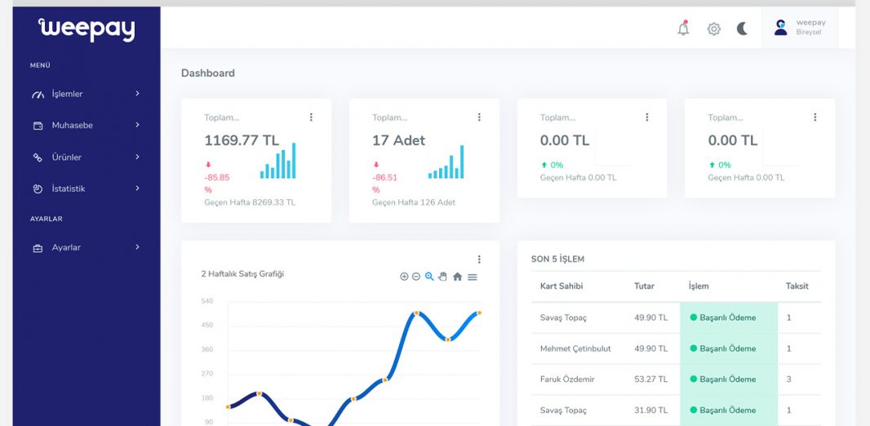Open the settings gear in header
This screenshot has width=870, height=426.
click(713, 29)
